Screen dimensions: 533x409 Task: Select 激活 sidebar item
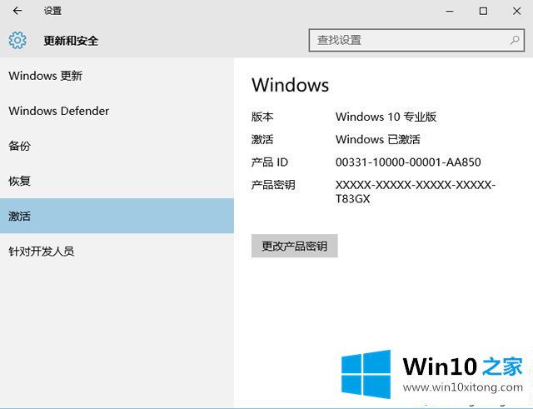coord(117,216)
